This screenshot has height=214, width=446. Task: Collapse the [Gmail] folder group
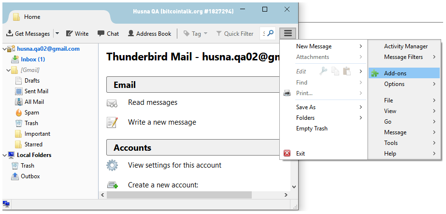point(8,70)
